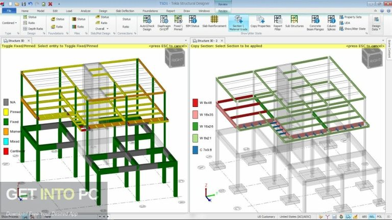Open the Foundations group dialog launcher

[67, 34]
